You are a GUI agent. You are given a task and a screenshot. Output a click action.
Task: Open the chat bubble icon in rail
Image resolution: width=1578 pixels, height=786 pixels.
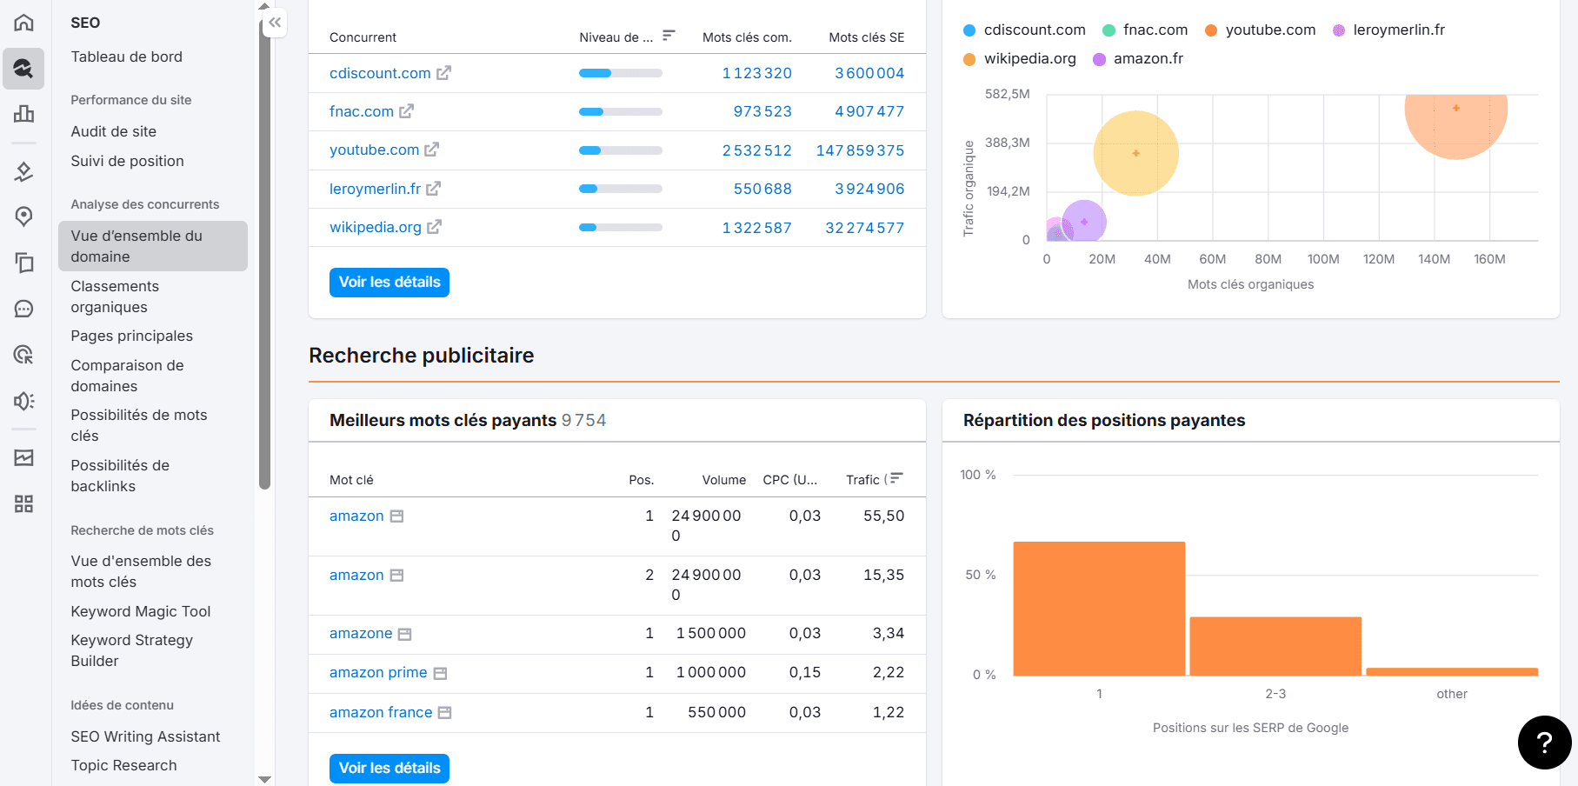coord(23,309)
